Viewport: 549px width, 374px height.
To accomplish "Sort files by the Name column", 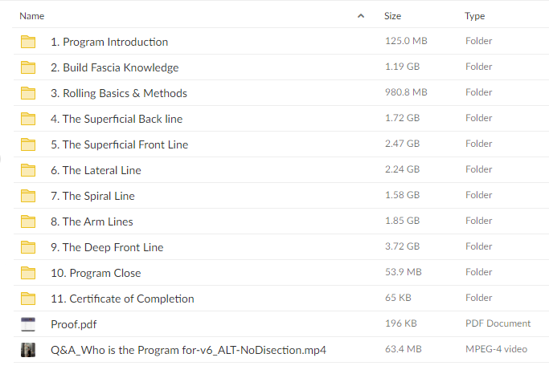I will pos(32,16).
